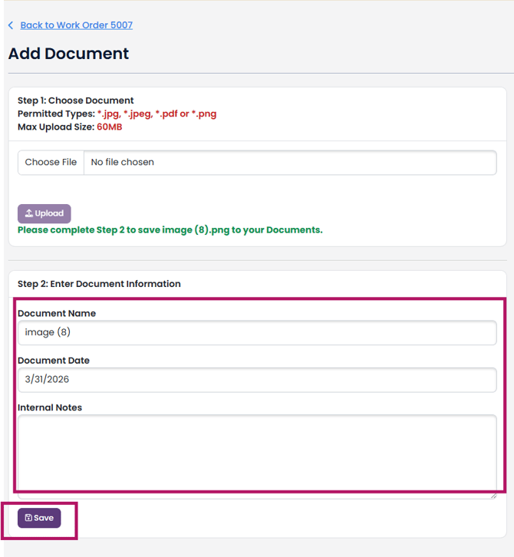The height and width of the screenshot is (557, 514).
Task: Click the Upload button label
Action: point(49,214)
